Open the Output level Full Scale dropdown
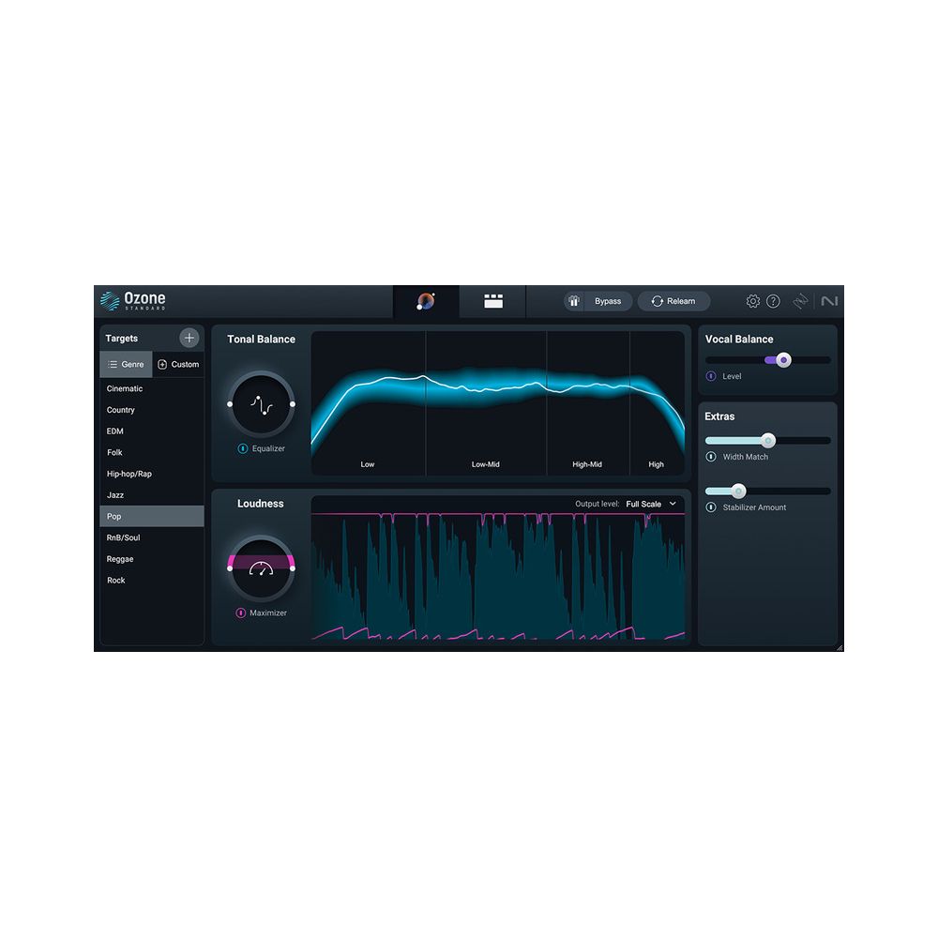The image size is (938, 938). (646, 504)
